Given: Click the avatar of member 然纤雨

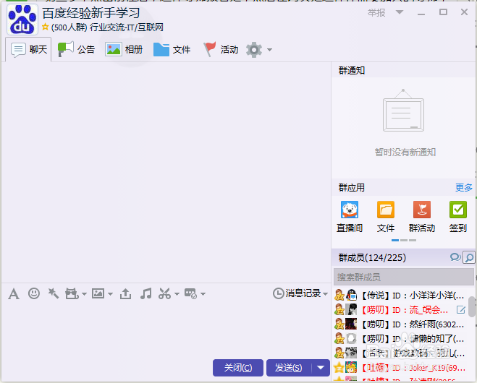Looking at the screenshot, I should coord(351,324).
